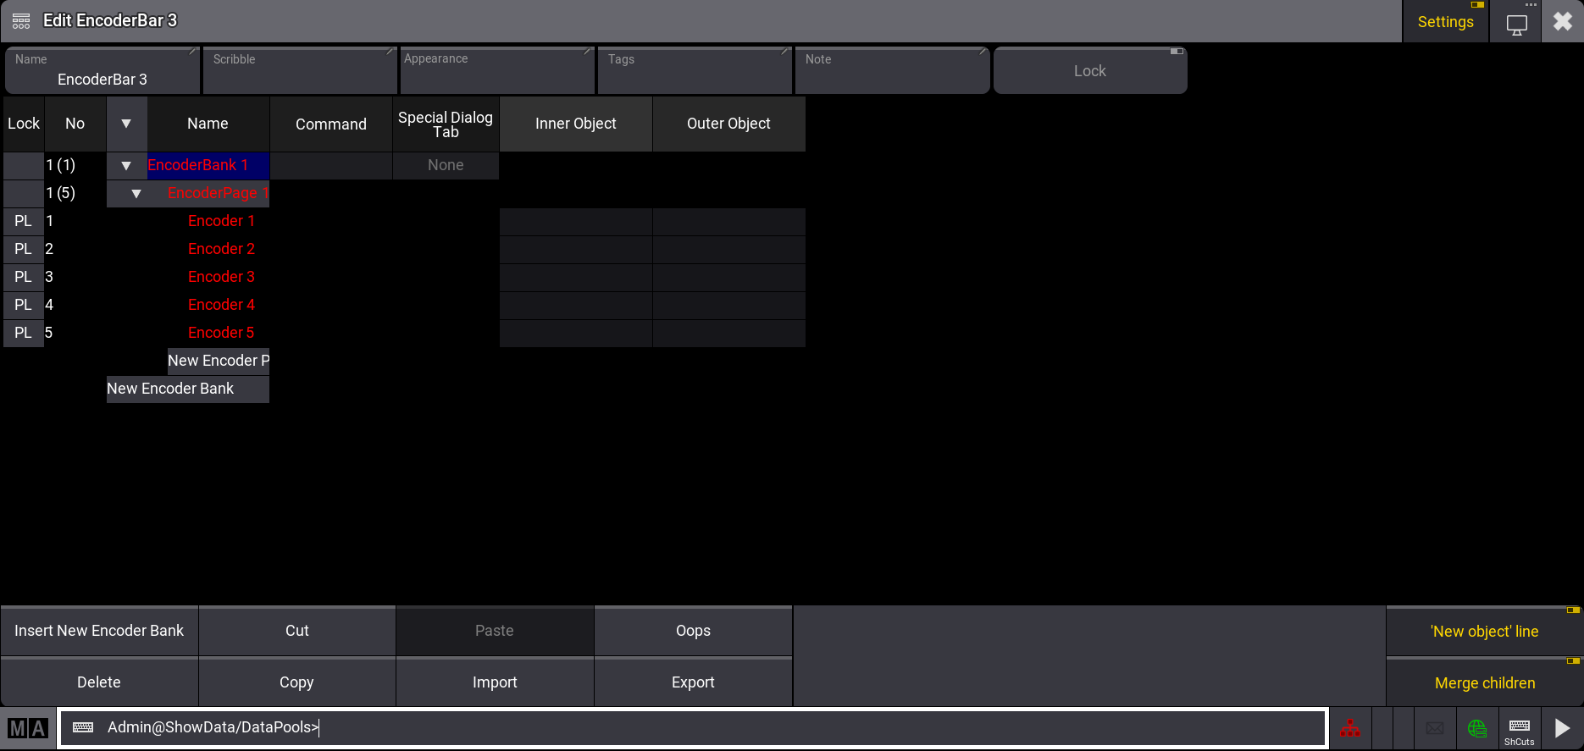
Task: Click the display monitor icon in title bar
Action: [1516, 23]
